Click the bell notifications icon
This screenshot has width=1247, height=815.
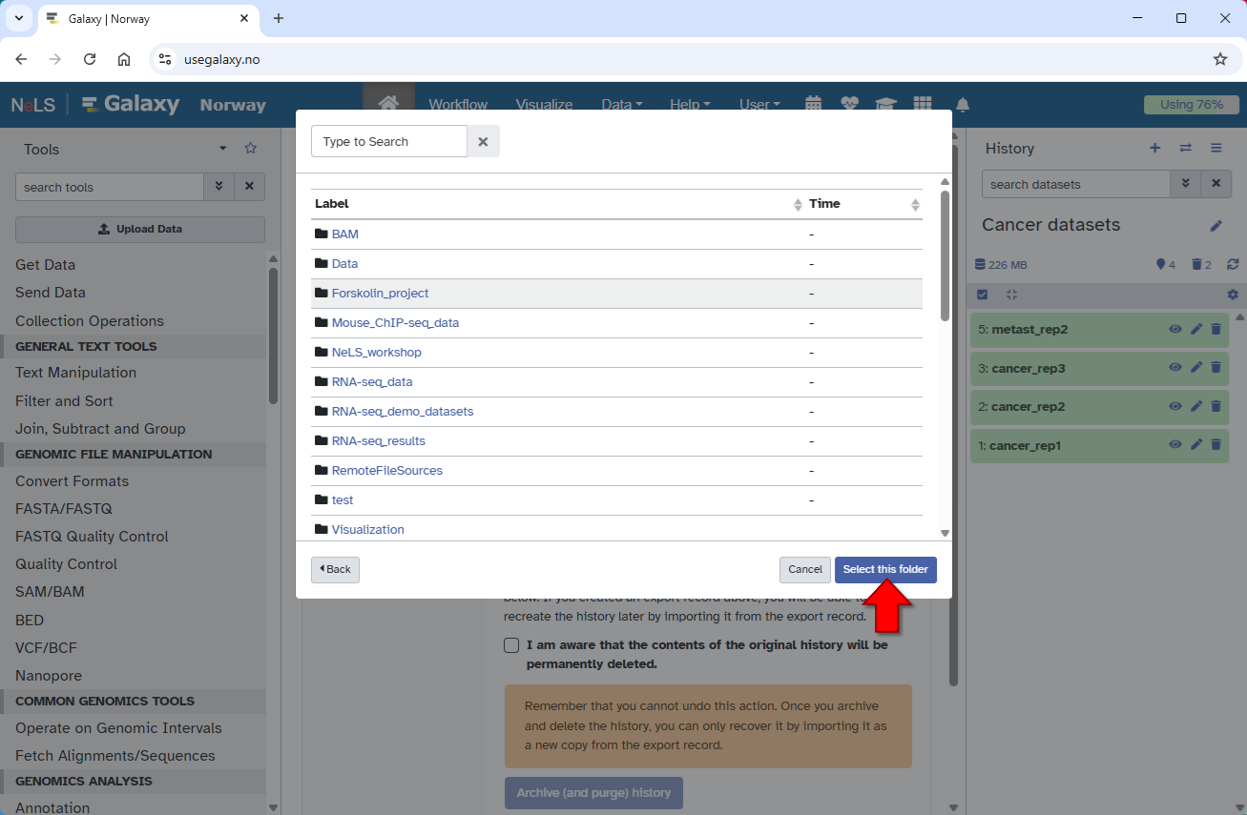pos(963,105)
